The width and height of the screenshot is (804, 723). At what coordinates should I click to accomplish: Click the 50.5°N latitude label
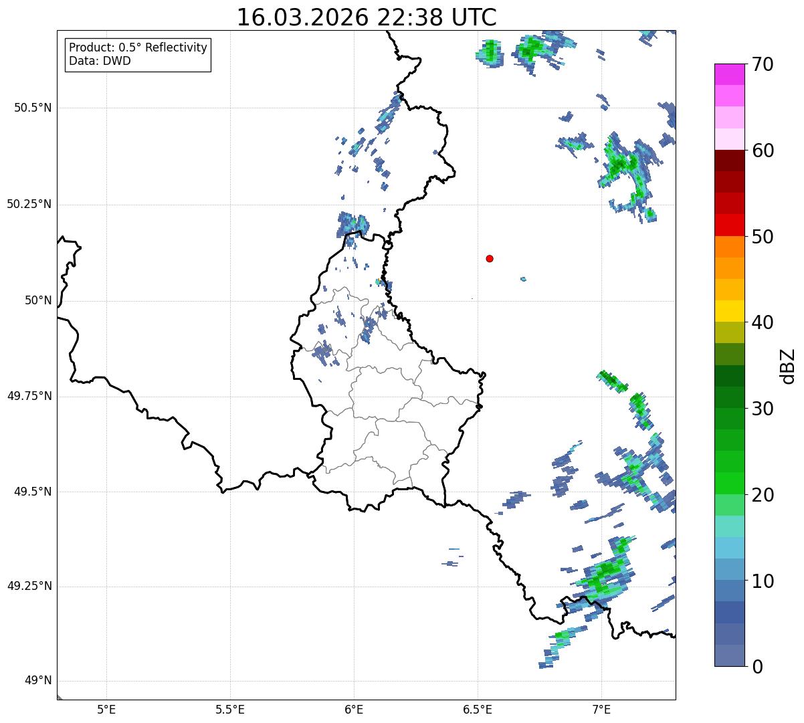pyautogui.click(x=29, y=108)
